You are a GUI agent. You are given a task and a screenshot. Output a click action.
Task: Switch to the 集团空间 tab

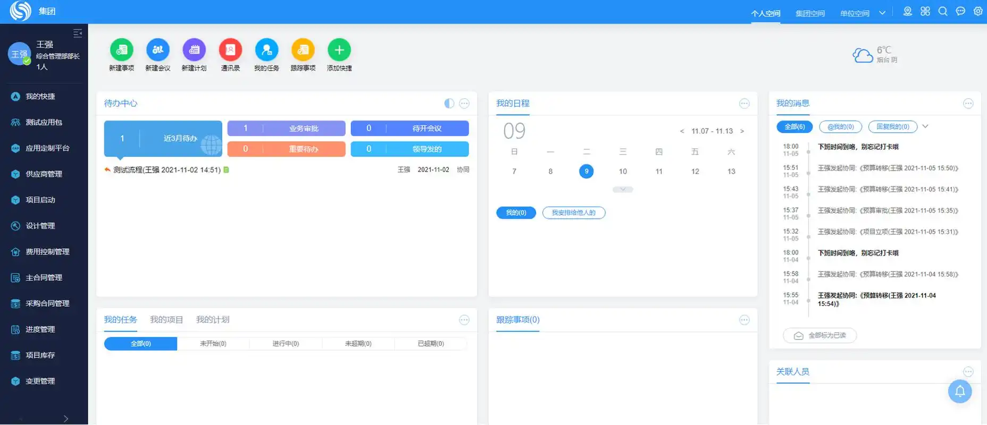tap(810, 13)
